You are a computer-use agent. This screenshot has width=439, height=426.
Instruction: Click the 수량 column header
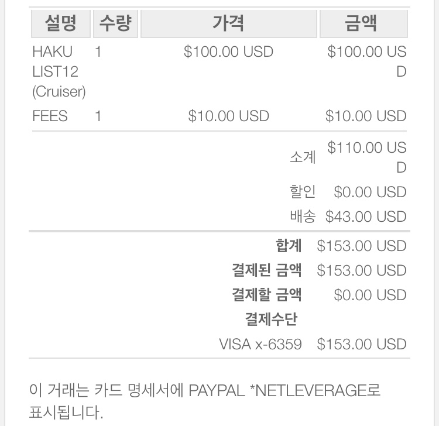coord(115,23)
